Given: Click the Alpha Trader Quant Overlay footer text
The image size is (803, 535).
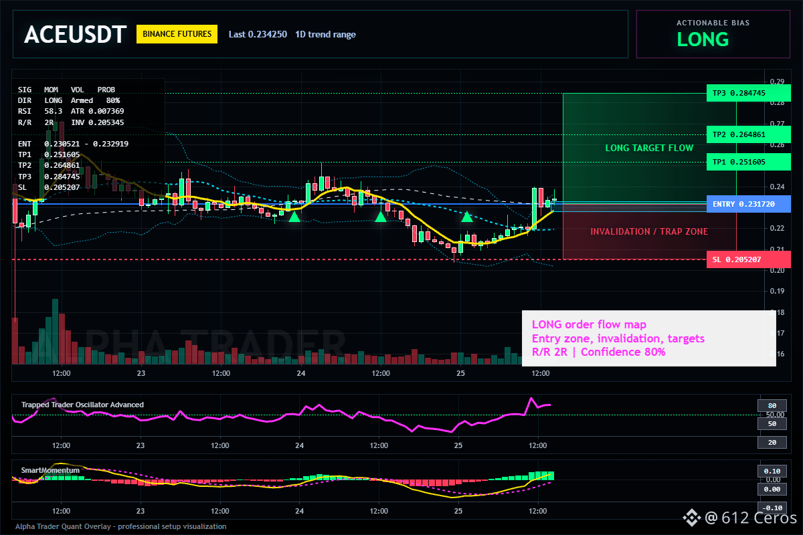Looking at the screenshot, I should click(121, 526).
